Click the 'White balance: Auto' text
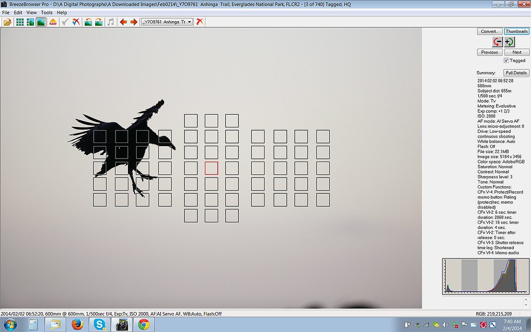This screenshot has height=332, width=531. 496,142
